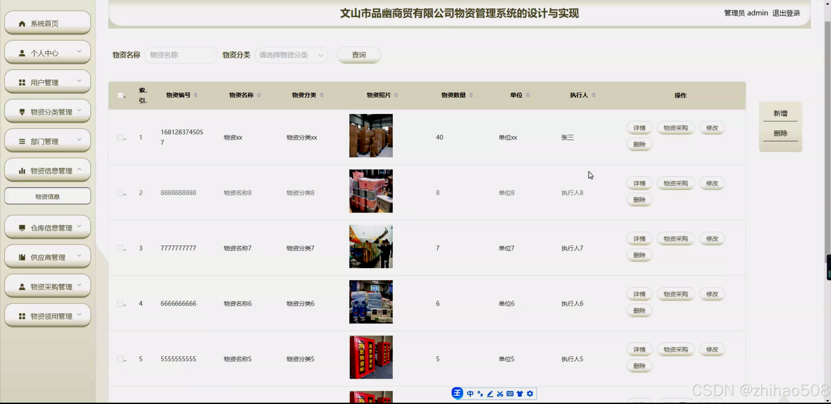Viewport: 831px width, 404px height.
Task: Expand the 供应商管理 menu chevron
Action: (79, 256)
